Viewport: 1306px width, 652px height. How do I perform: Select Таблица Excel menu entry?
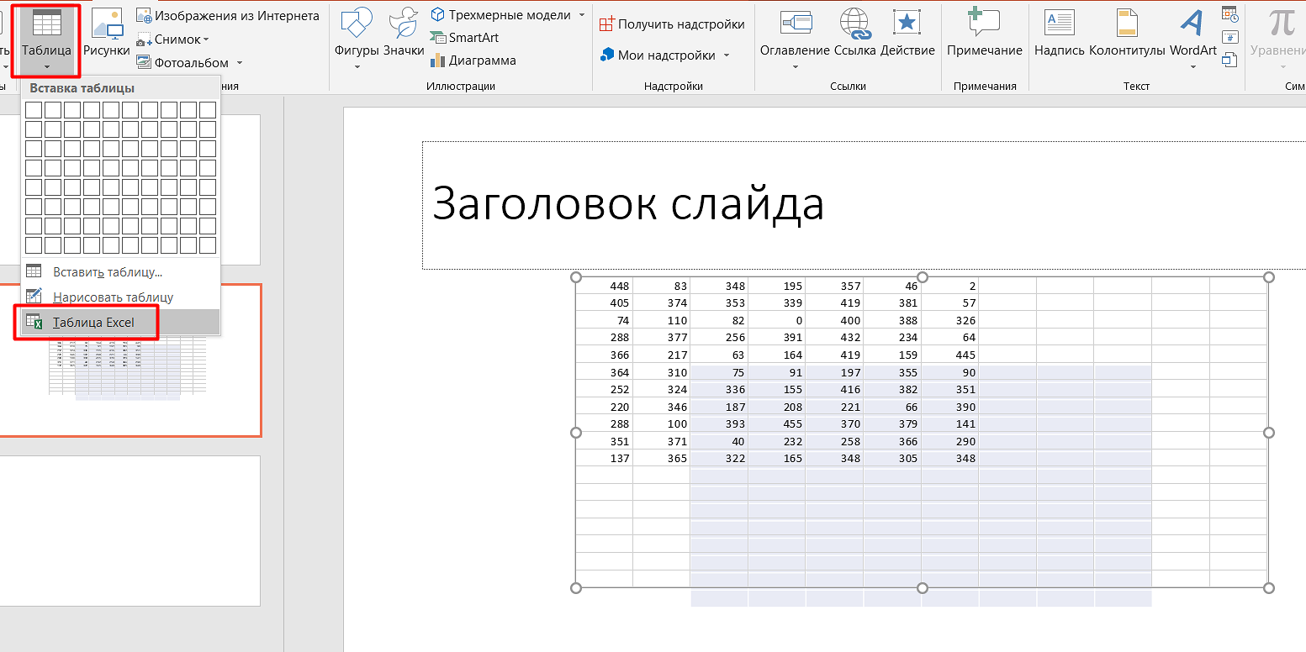120,323
